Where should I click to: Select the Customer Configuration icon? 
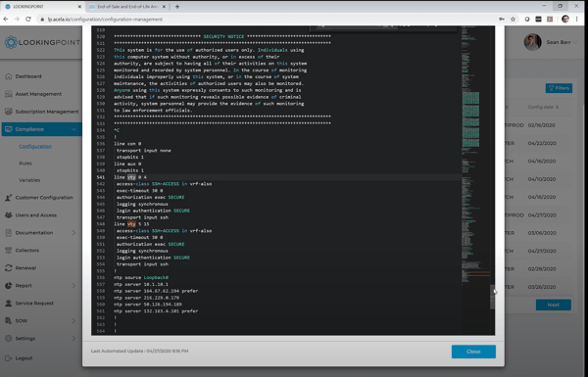pyautogui.click(x=9, y=198)
